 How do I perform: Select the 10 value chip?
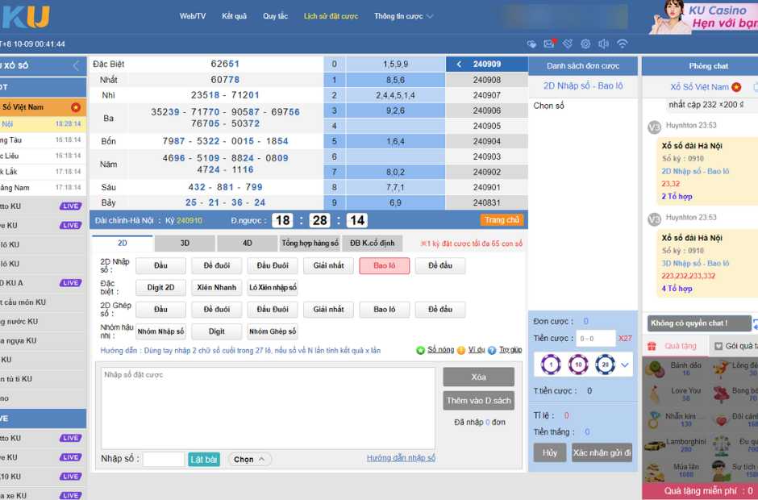coord(578,365)
